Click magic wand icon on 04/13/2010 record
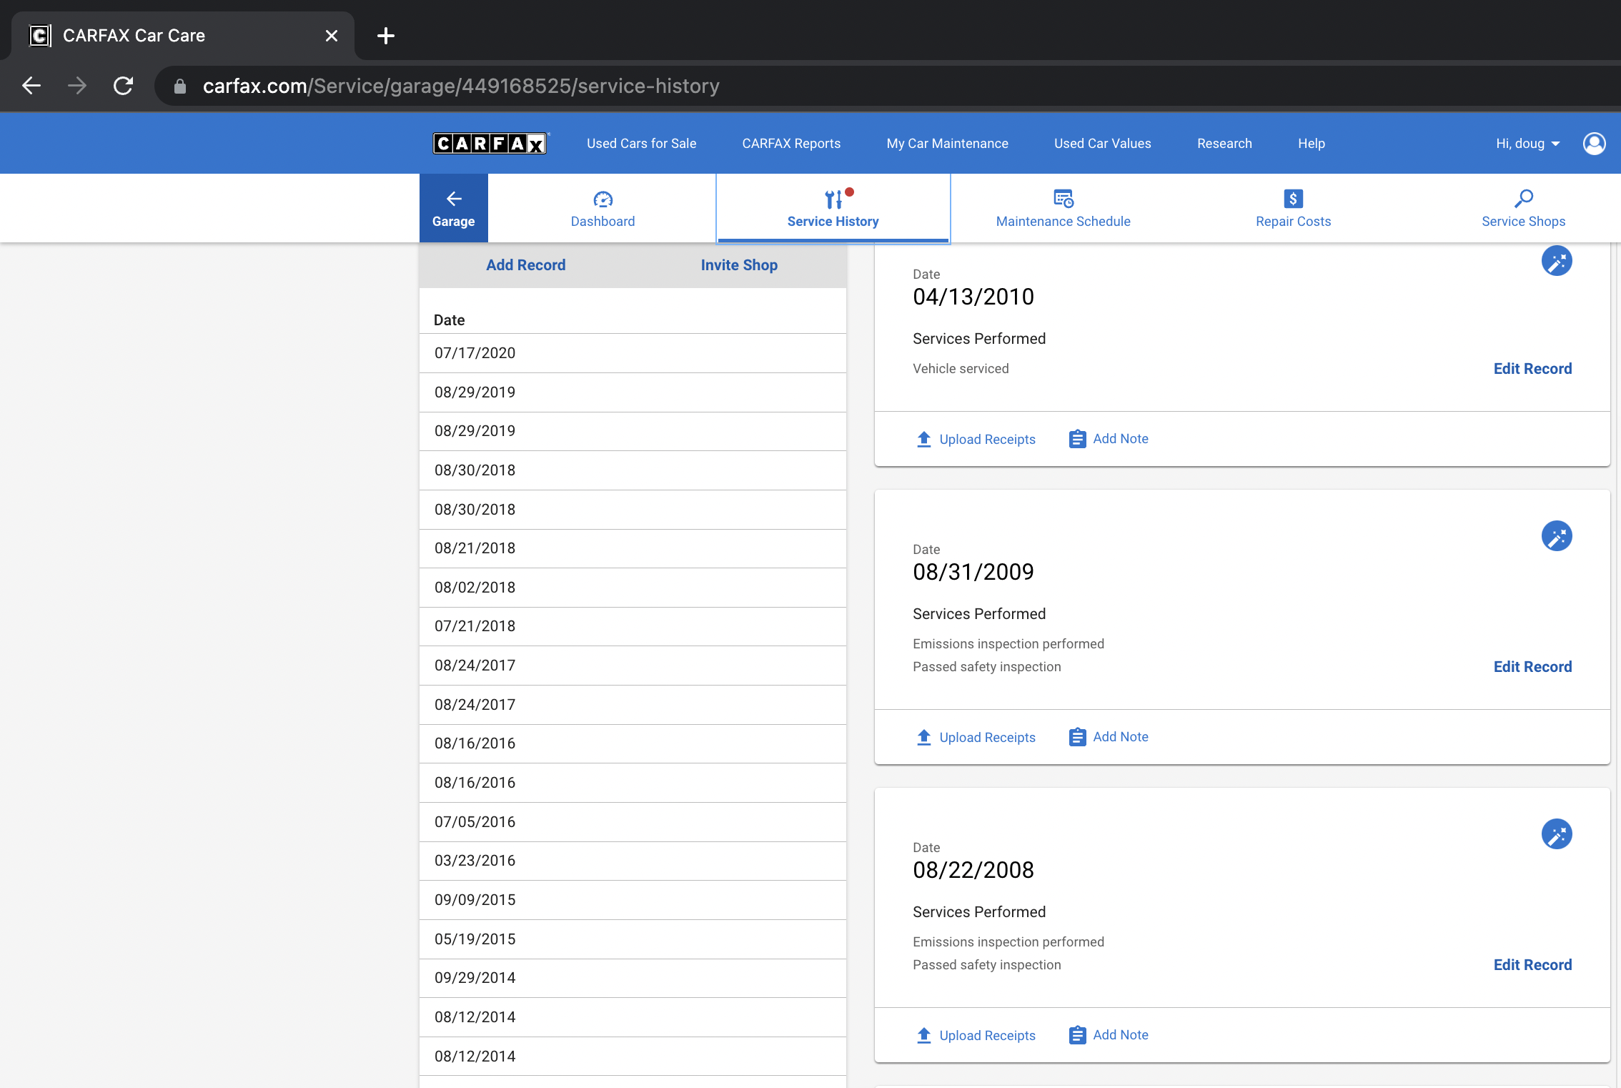 [x=1557, y=261]
